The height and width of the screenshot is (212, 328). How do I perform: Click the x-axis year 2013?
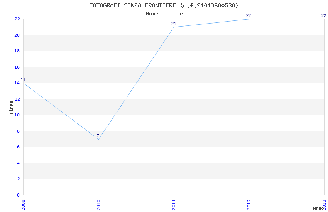click(325, 205)
